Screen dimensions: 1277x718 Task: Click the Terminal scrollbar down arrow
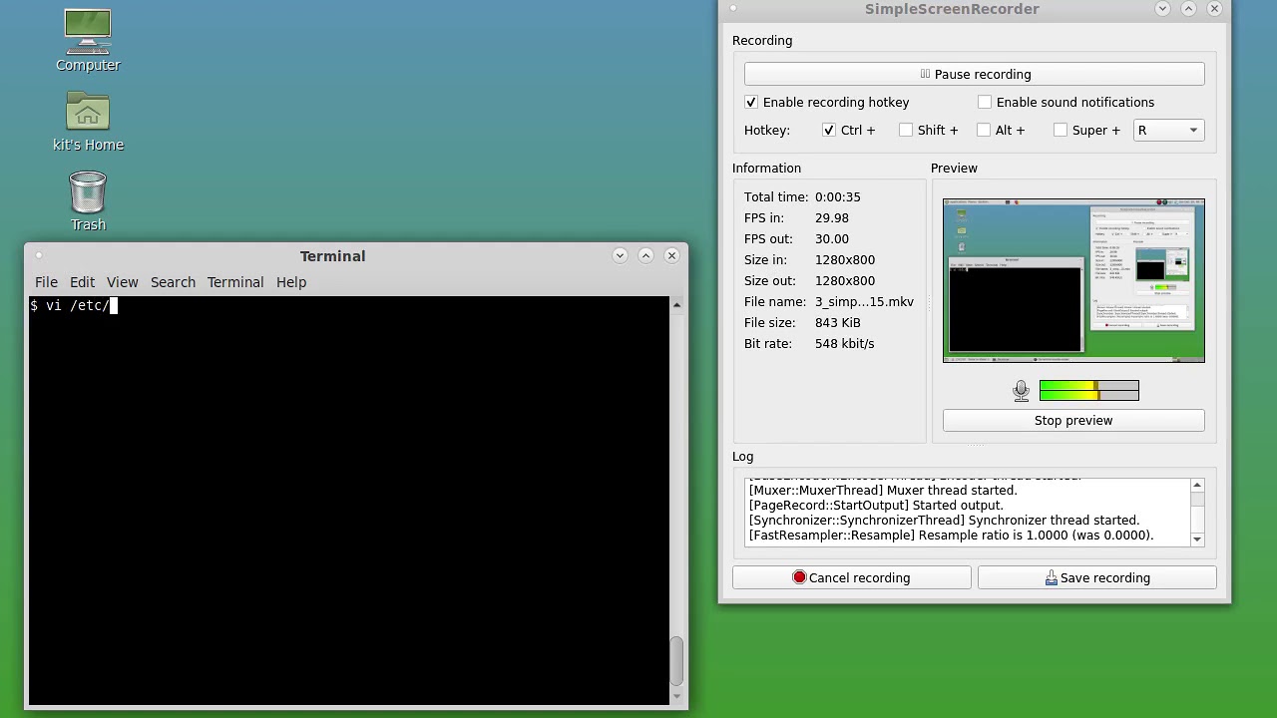[676, 696]
